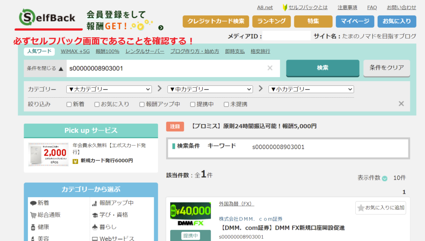This screenshot has height=241, width=425.
Task: Click the 提携中 status badge
Action: click(191, 236)
